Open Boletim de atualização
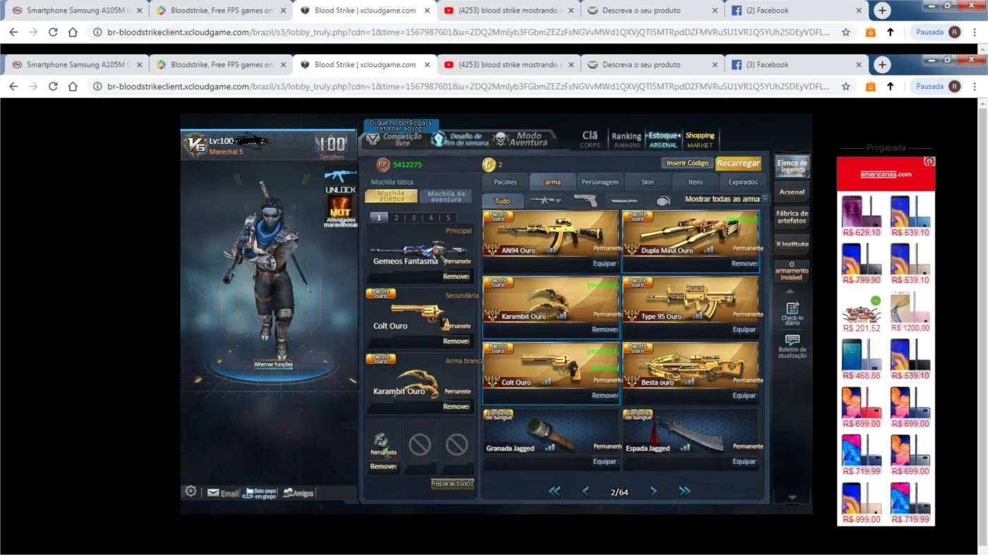The width and height of the screenshot is (988, 555). click(x=792, y=347)
